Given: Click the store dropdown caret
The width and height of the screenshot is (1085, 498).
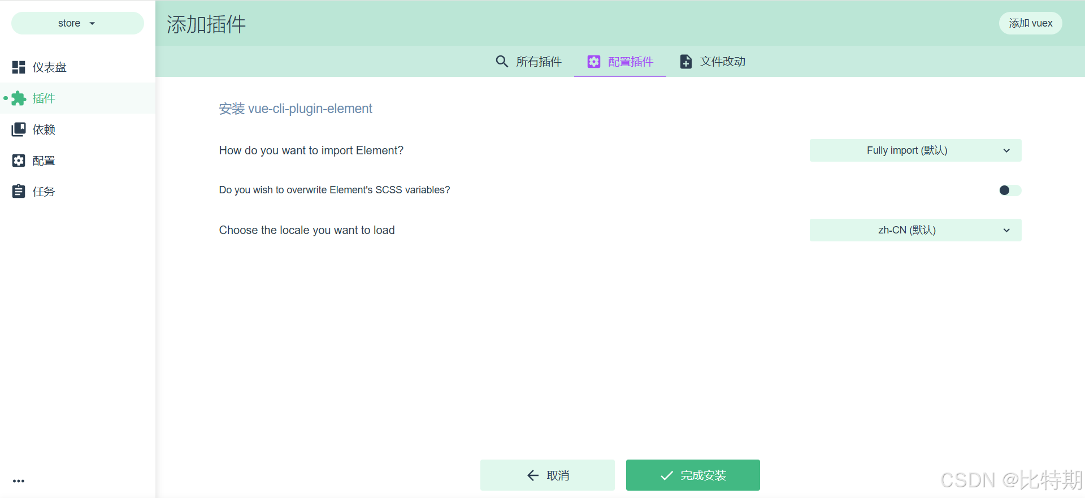Looking at the screenshot, I should coord(92,24).
